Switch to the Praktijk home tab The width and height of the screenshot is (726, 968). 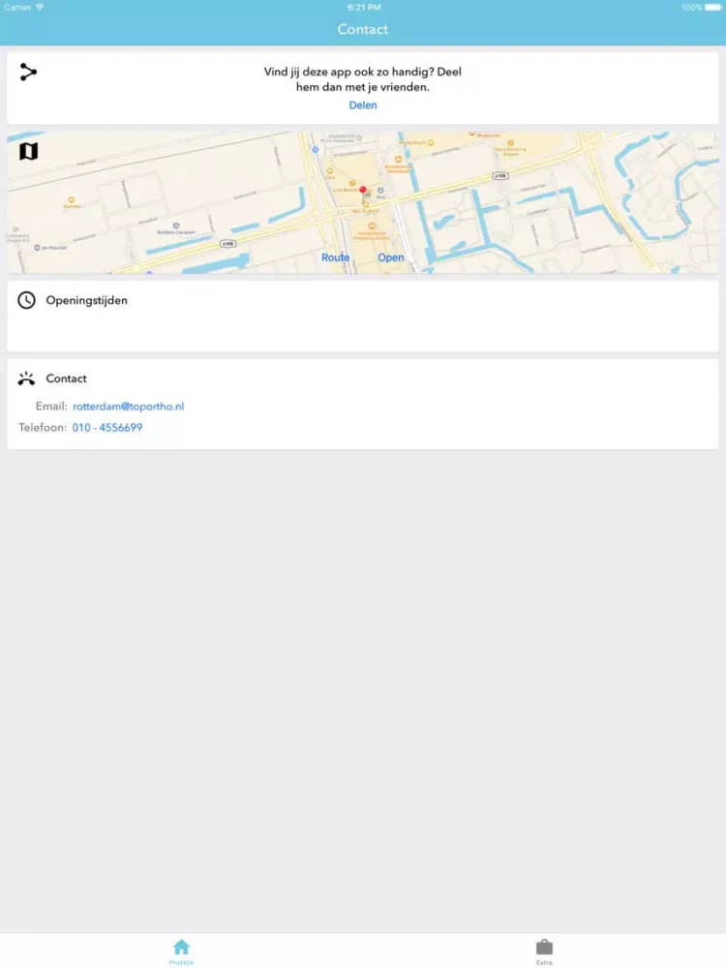click(182, 952)
